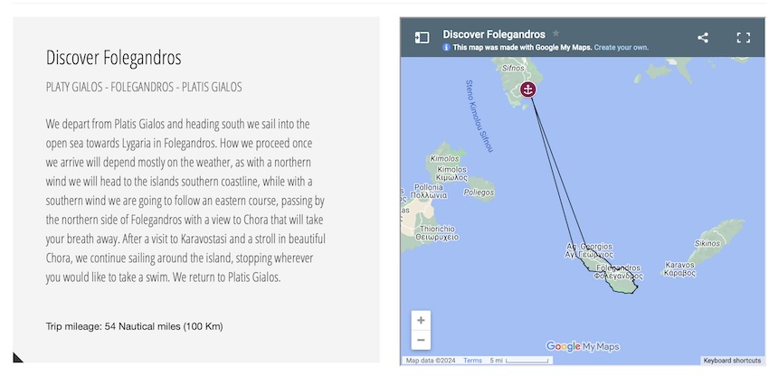This screenshot has height=376, width=769.
Task: Click the Poliegos island label
Action: point(479,193)
